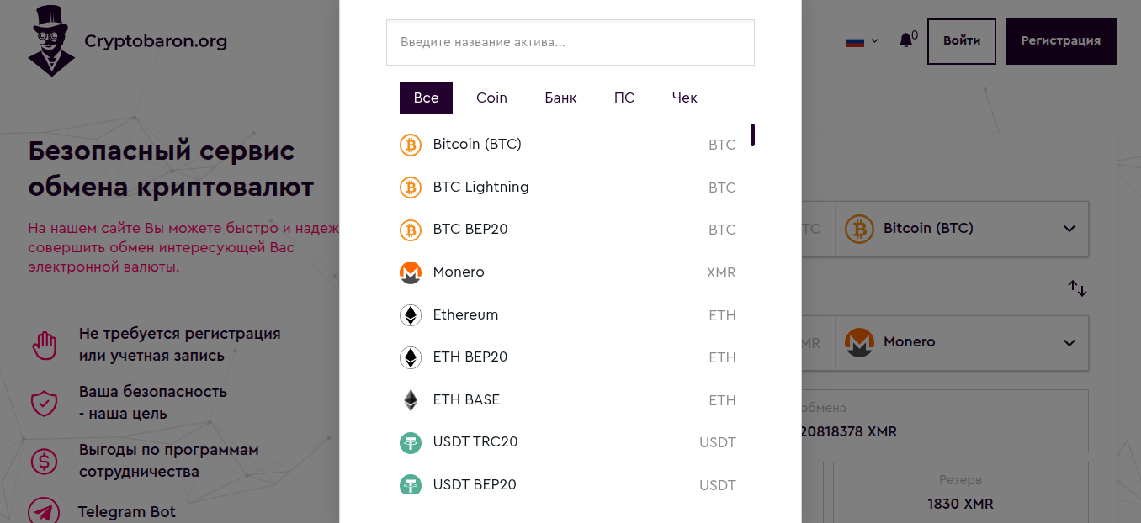The width and height of the screenshot is (1141, 523).
Task: Click the swap direction arrows icon
Action: coord(1077,288)
